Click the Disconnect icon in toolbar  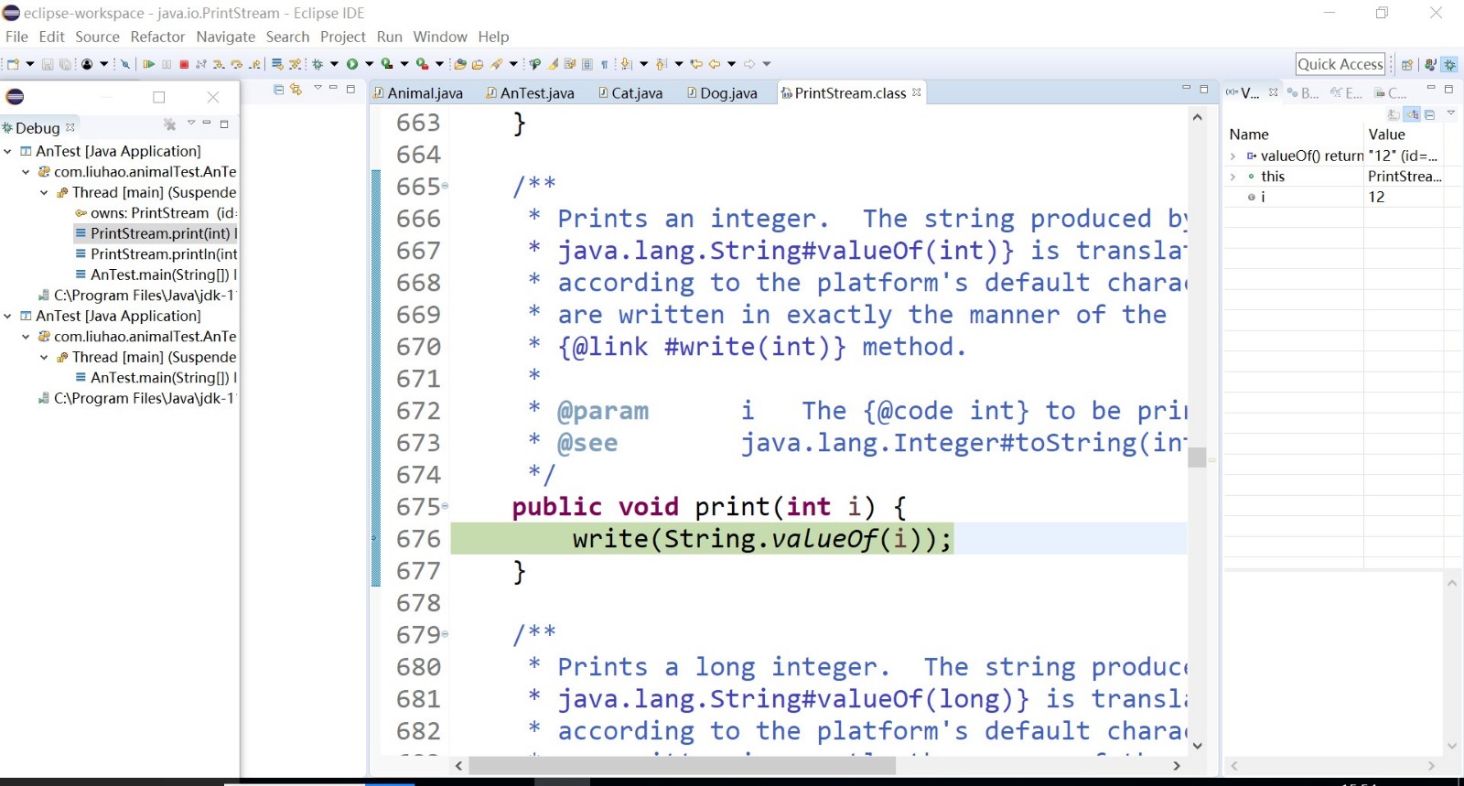[200, 64]
